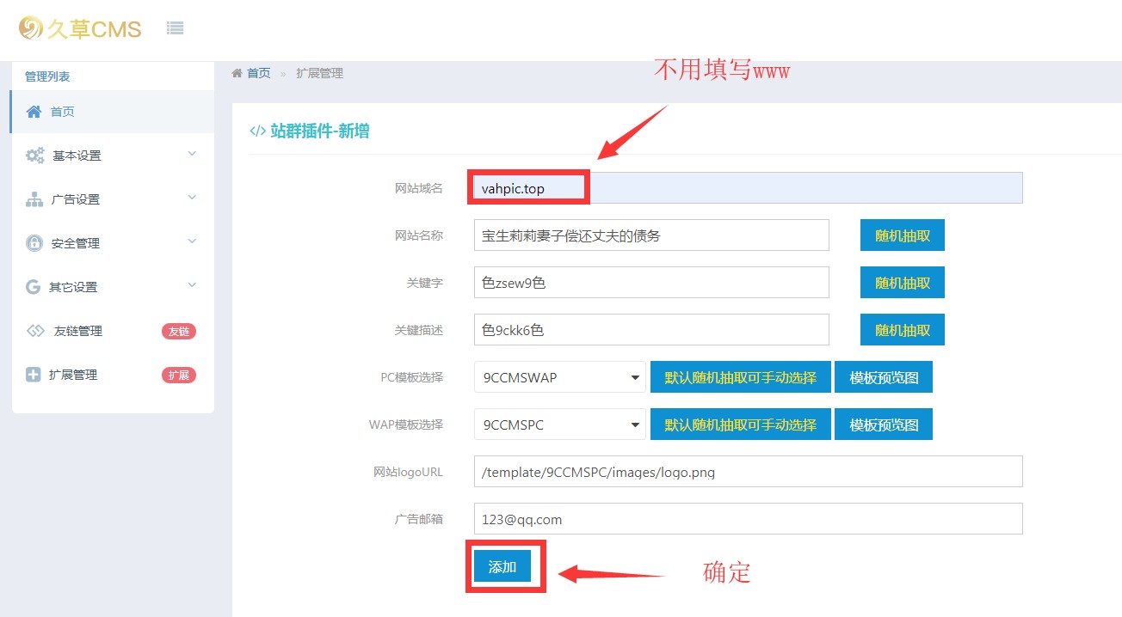
Task: Click the lock icon for 安全管理
Action: pos(33,242)
